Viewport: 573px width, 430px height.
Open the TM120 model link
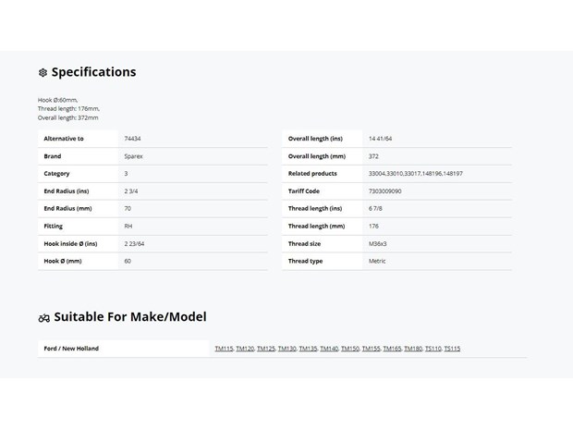coord(245,349)
